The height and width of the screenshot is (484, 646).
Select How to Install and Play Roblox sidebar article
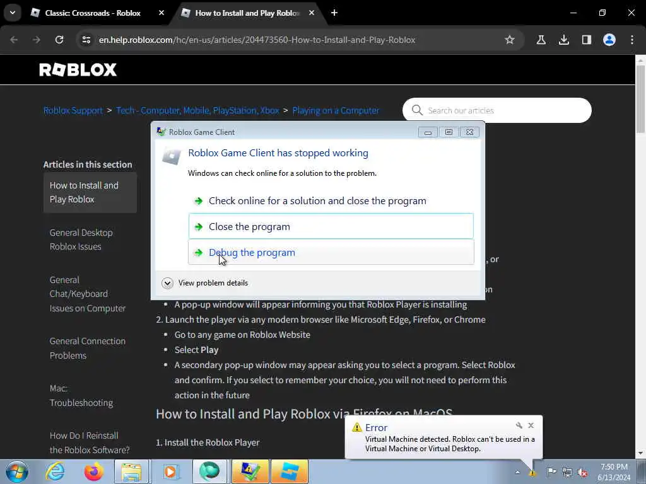(90, 192)
